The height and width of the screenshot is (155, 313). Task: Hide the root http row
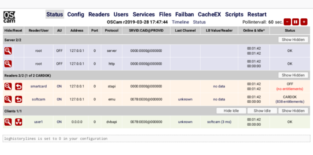pos(8,64)
